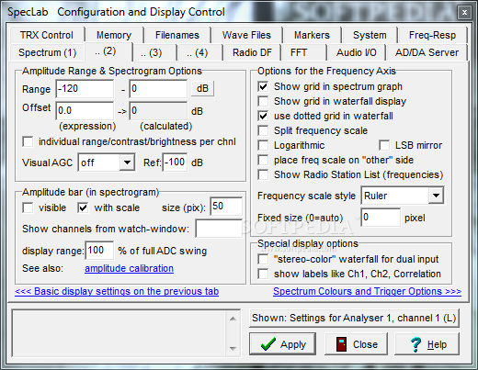Open the Radio DF tab

click(x=252, y=52)
